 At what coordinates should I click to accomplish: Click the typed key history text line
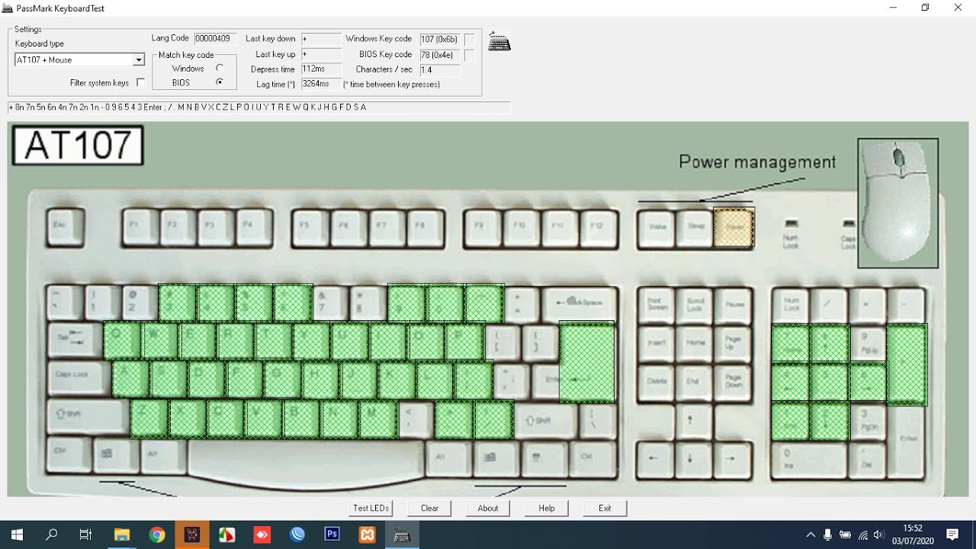259,108
